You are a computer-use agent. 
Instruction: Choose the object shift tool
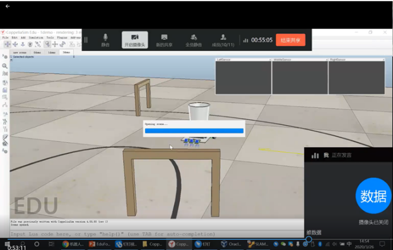pos(55,44)
